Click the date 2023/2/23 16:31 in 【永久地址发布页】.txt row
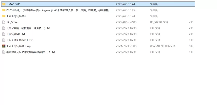 [x=126, y=40]
